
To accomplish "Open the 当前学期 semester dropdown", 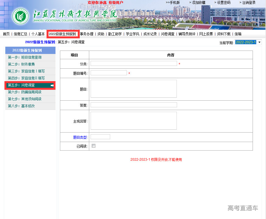I will pos(259,42).
